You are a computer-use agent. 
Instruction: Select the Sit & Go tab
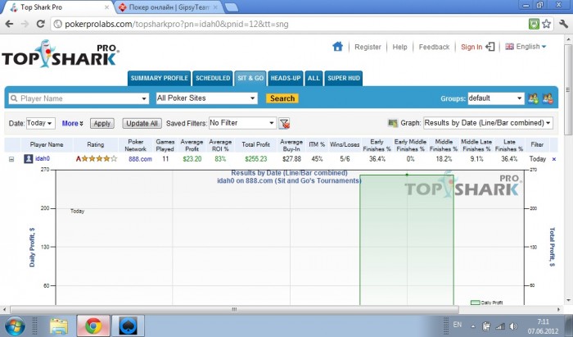click(250, 78)
